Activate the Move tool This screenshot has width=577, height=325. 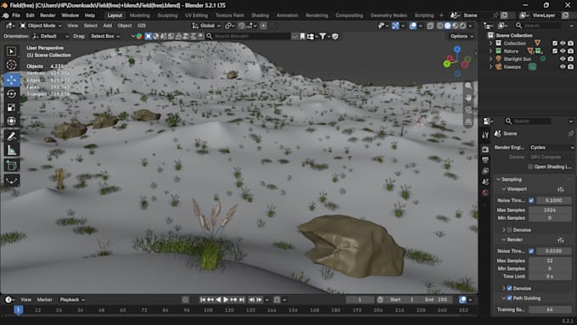coord(11,80)
